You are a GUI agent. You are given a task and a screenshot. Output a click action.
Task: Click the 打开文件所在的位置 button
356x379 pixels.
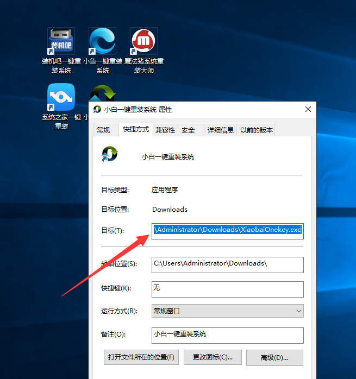(141, 357)
